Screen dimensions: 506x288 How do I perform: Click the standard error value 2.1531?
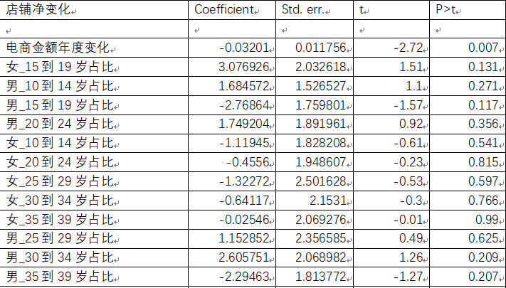point(328,201)
